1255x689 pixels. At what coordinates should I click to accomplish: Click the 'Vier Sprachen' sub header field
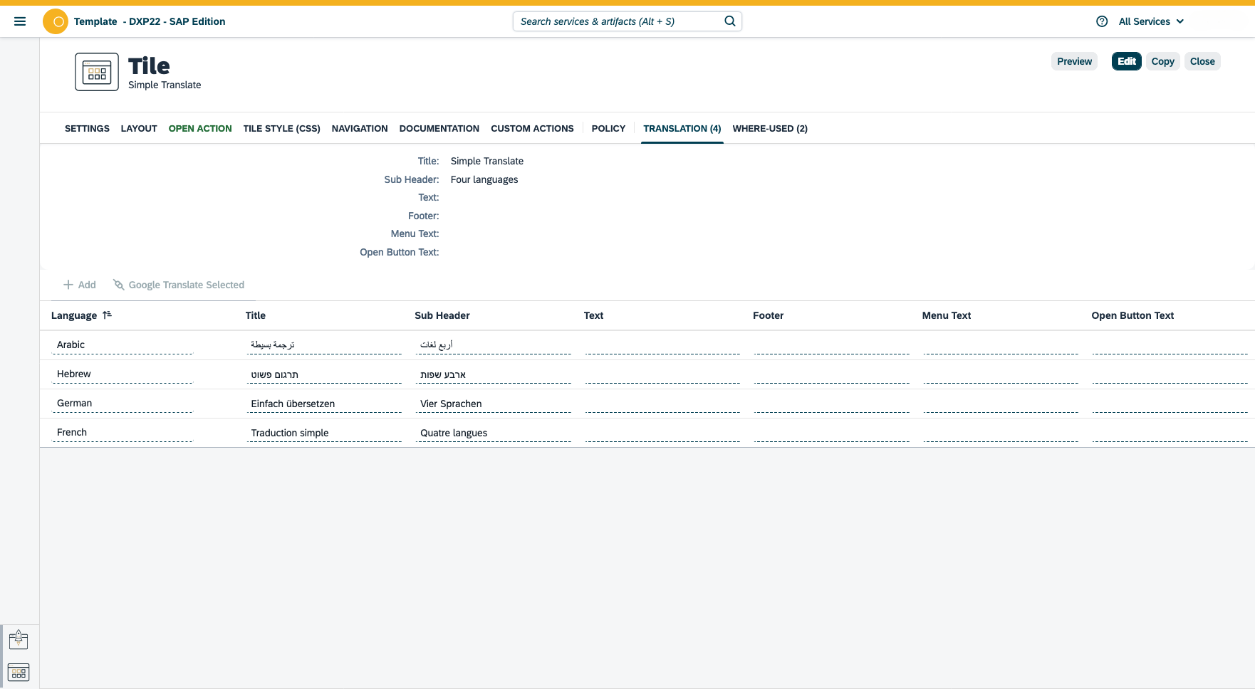[494, 404]
